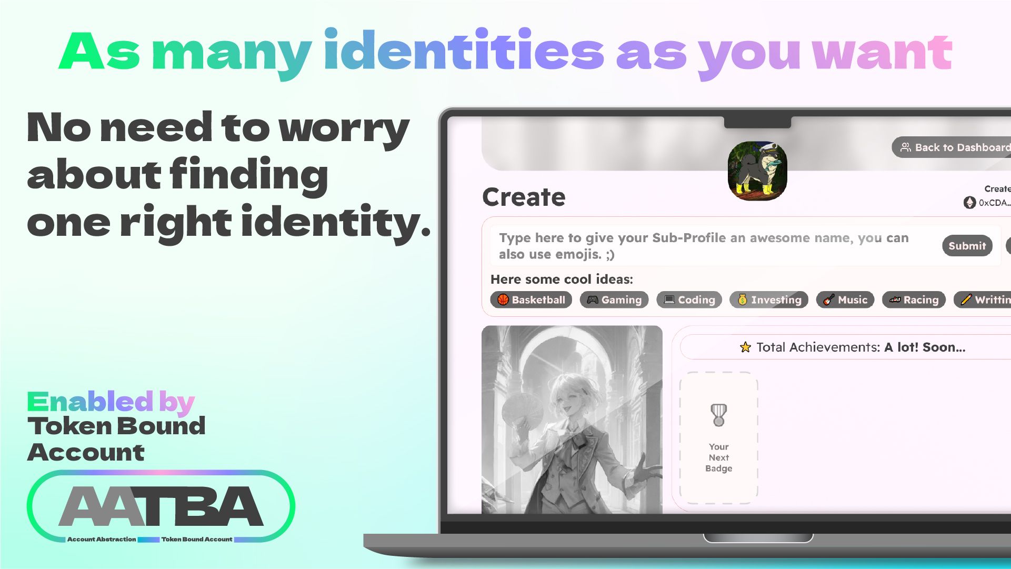The height and width of the screenshot is (569, 1011).
Task: Click the Writing sub-profile idea icon
Action: (x=966, y=300)
